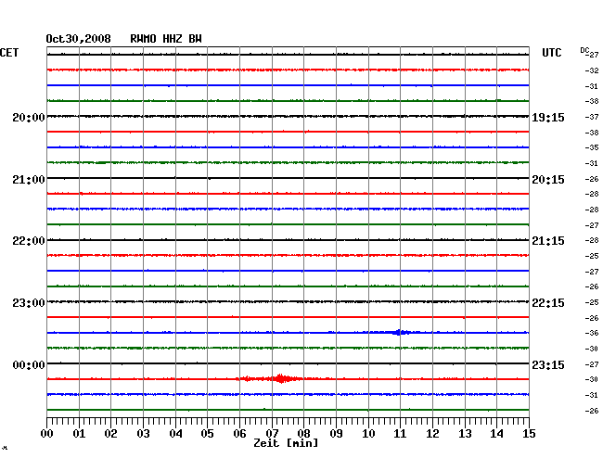Click the 14 minute tick label
This screenshot has height=458, width=603.
coord(496,433)
